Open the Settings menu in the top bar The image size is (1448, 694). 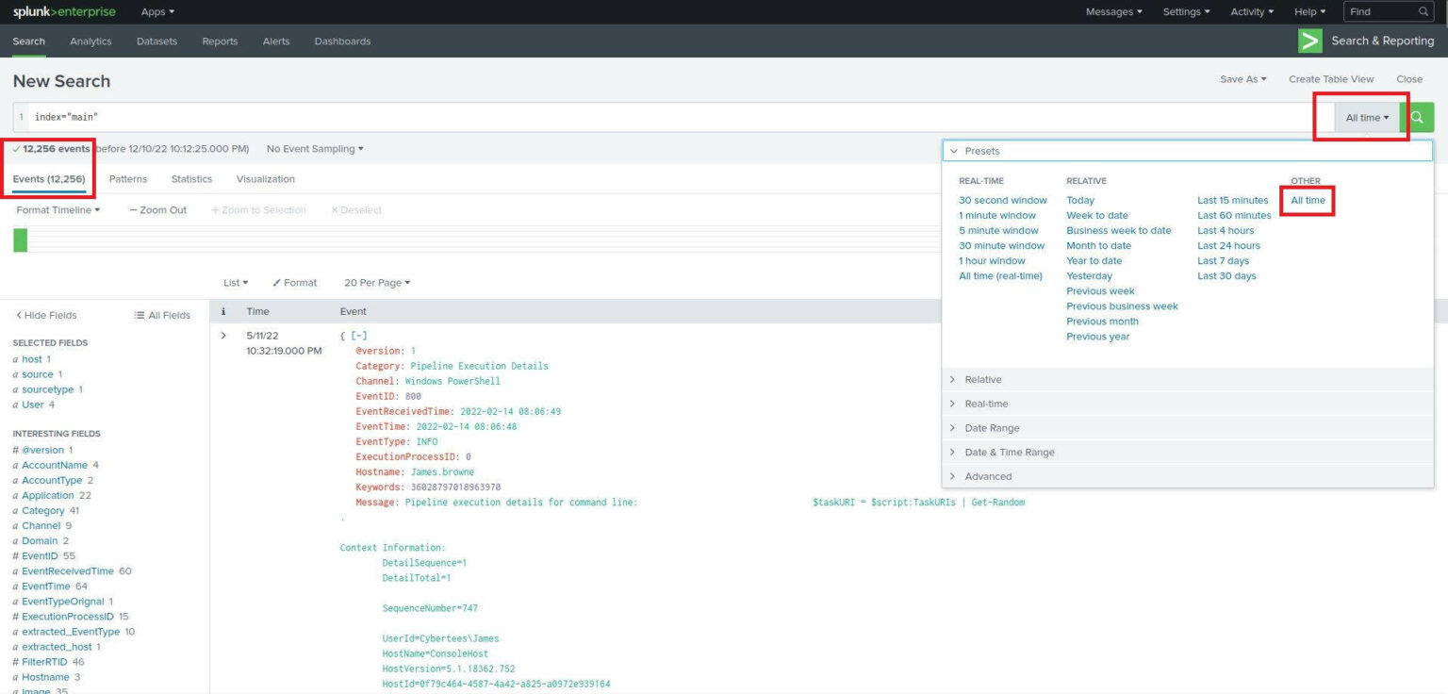tap(1186, 11)
